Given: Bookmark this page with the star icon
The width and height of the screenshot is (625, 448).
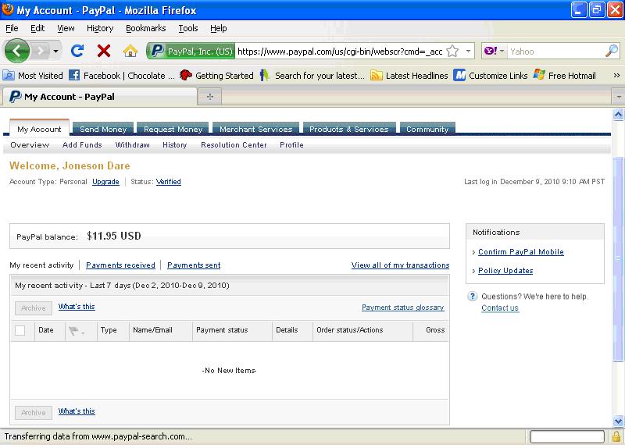Looking at the screenshot, I should pos(452,51).
